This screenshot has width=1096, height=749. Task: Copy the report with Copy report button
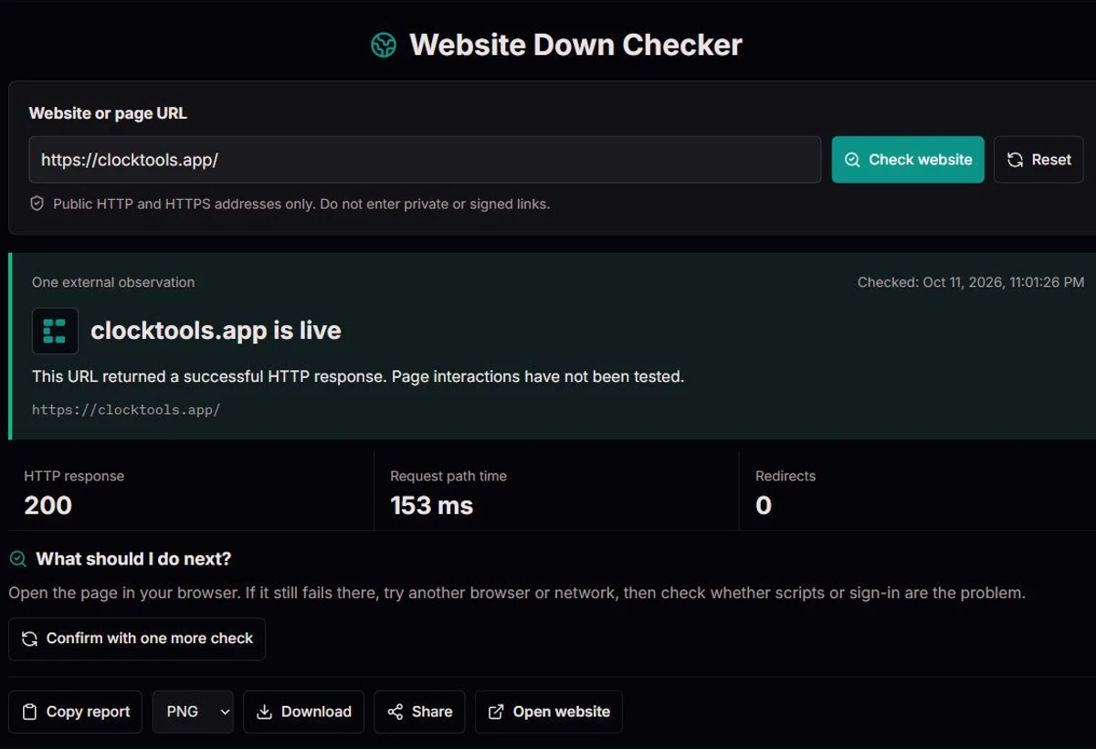pyautogui.click(x=75, y=712)
